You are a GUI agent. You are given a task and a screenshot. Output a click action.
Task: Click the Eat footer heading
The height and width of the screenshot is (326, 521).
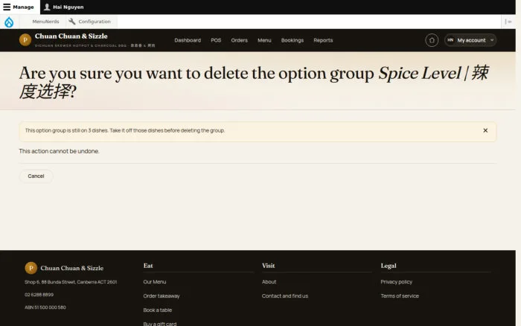coord(148,266)
